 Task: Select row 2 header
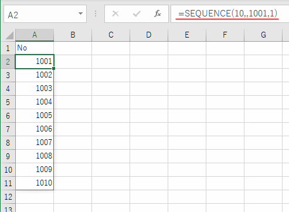(8, 62)
